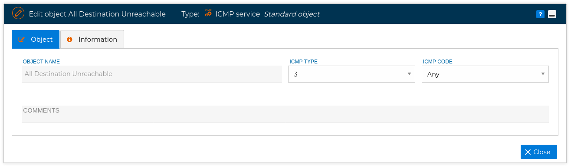Focus the Object Name field

pyautogui.click(x=152, y=74)
